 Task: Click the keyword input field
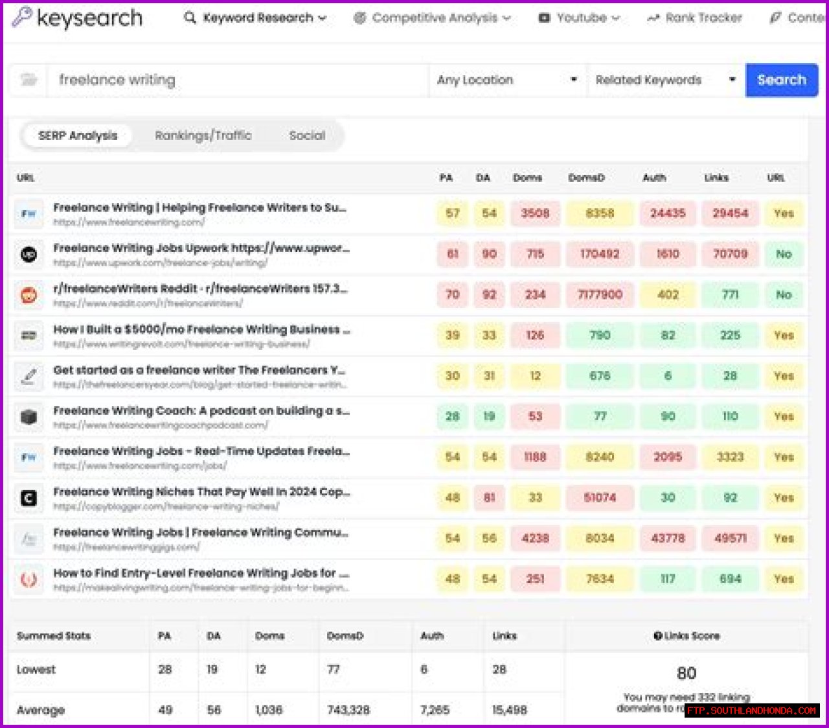[x=236, y=80]
